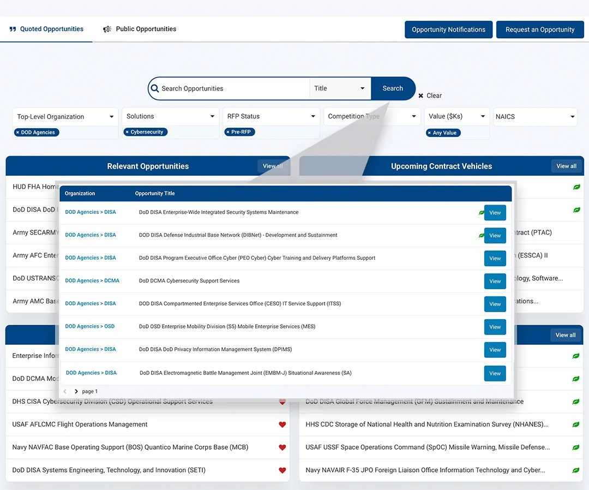The image size is (589, 490).
Task: Click View for DPIMS row
Action: (x=495, y=350)
